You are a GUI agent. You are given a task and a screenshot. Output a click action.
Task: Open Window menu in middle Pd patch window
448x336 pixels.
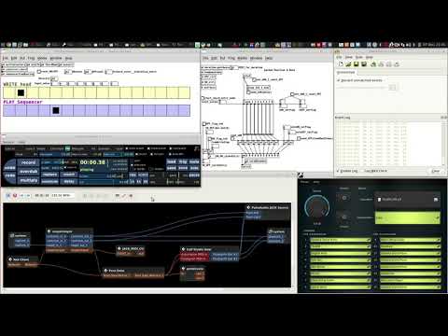click(x=256, y=58)
